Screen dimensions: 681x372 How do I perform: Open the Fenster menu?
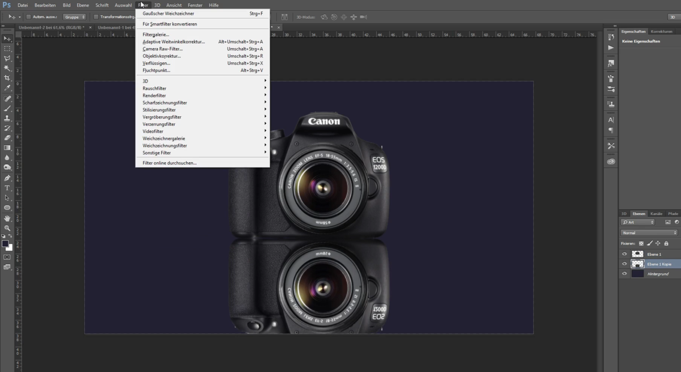point(195,5)
